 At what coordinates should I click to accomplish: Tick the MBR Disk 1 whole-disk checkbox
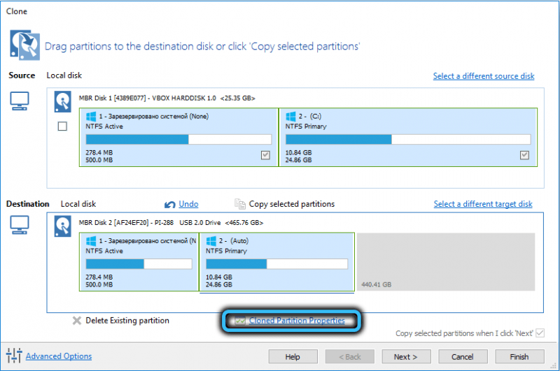tap(62, 126)
